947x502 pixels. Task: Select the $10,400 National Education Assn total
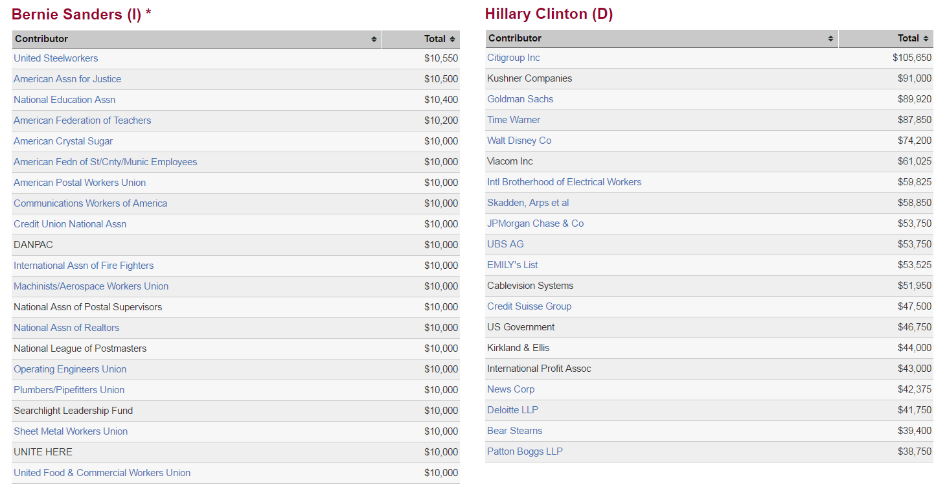(x=441, y=100)
